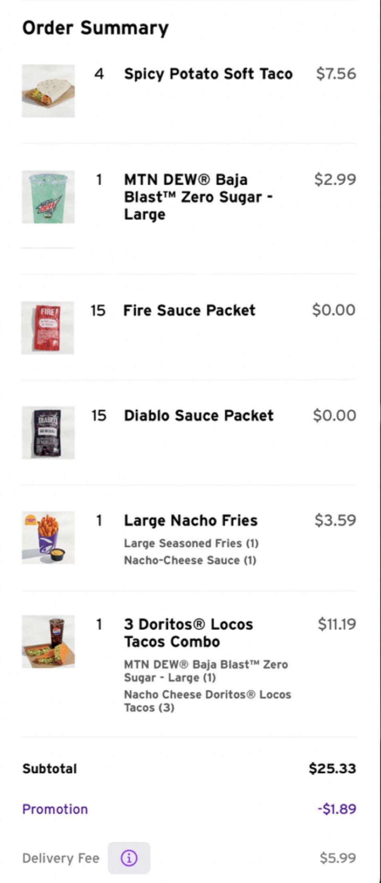Select the Diablo Sauce Packet item name
Viewport: 381px width, 883px height.
tap(199, 416)
